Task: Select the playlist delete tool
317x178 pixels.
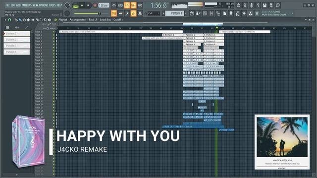Action: pyautogui.click(x=24, y=20)
